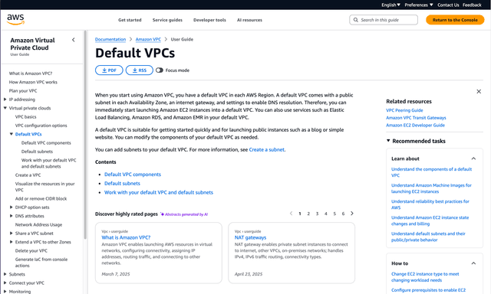Viewport: 491px width, 294px height.
Task: Open the Preferences dropdown
Action: pos(419,5)
